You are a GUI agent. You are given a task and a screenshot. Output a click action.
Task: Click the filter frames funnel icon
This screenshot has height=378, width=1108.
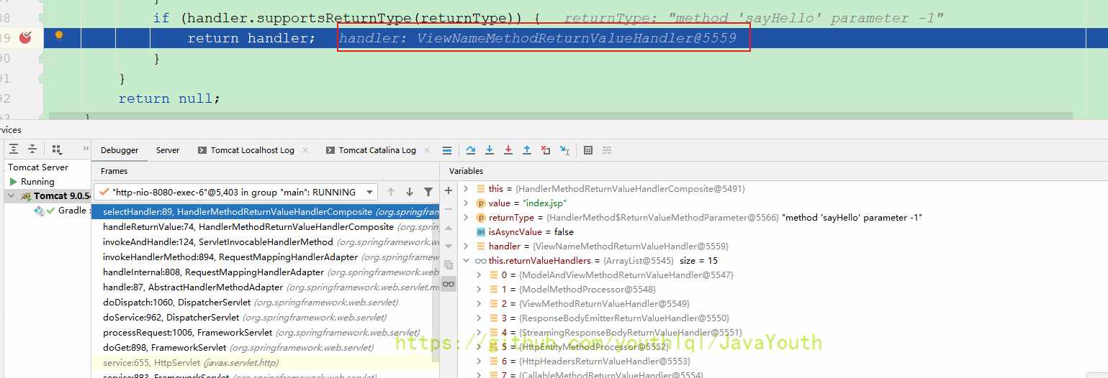click(x=428, y=192)
